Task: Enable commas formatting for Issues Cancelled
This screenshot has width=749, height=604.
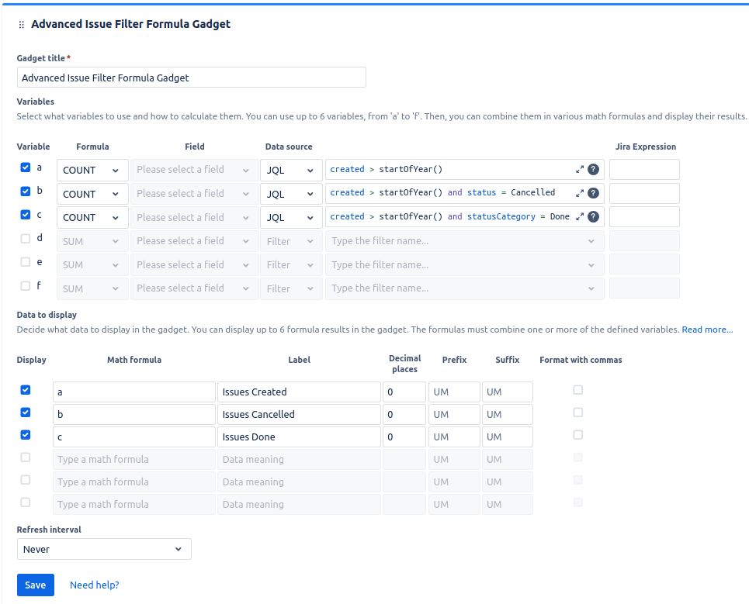Action: [x=578, y=412]
